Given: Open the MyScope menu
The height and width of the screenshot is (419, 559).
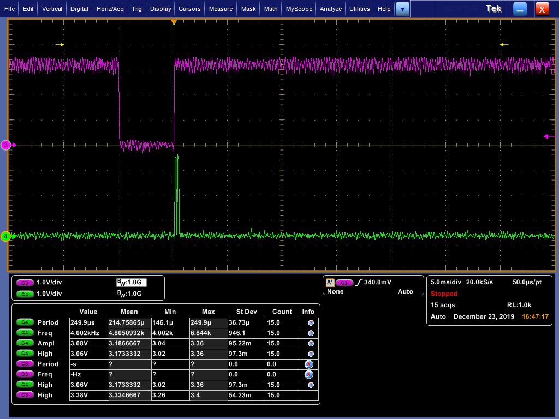Looking at the screenshot, I should [299, 9].
